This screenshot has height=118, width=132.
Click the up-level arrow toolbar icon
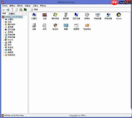tap(12, 10)
